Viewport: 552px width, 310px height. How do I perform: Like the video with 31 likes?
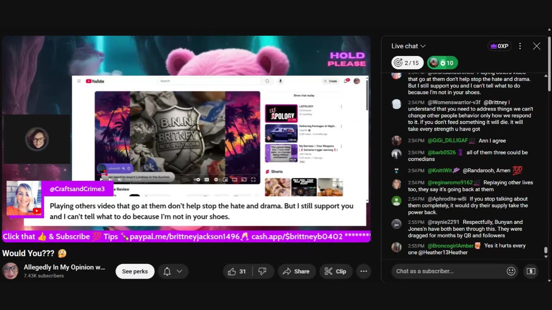click(x=237, y=271)
